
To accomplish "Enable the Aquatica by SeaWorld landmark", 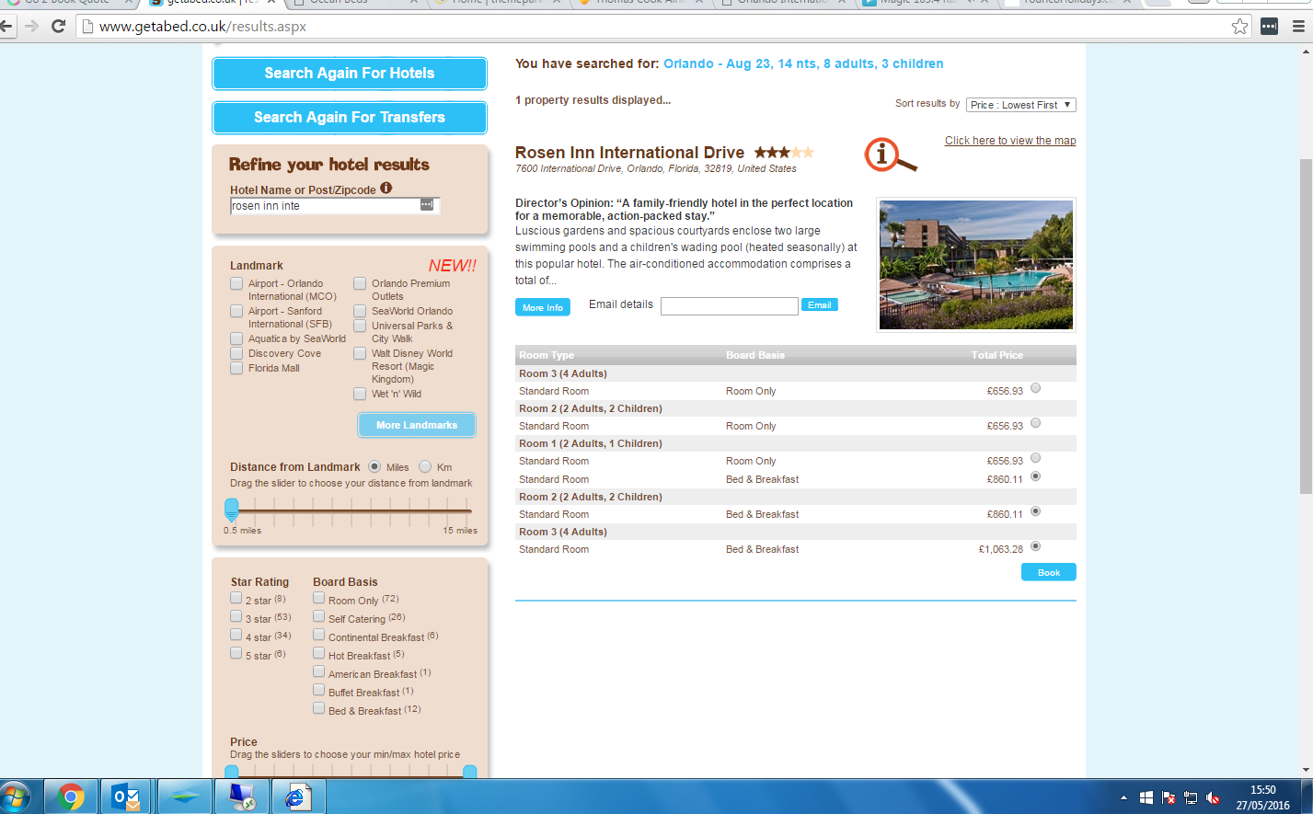I will pyautogui.click(x=236, y=338).
